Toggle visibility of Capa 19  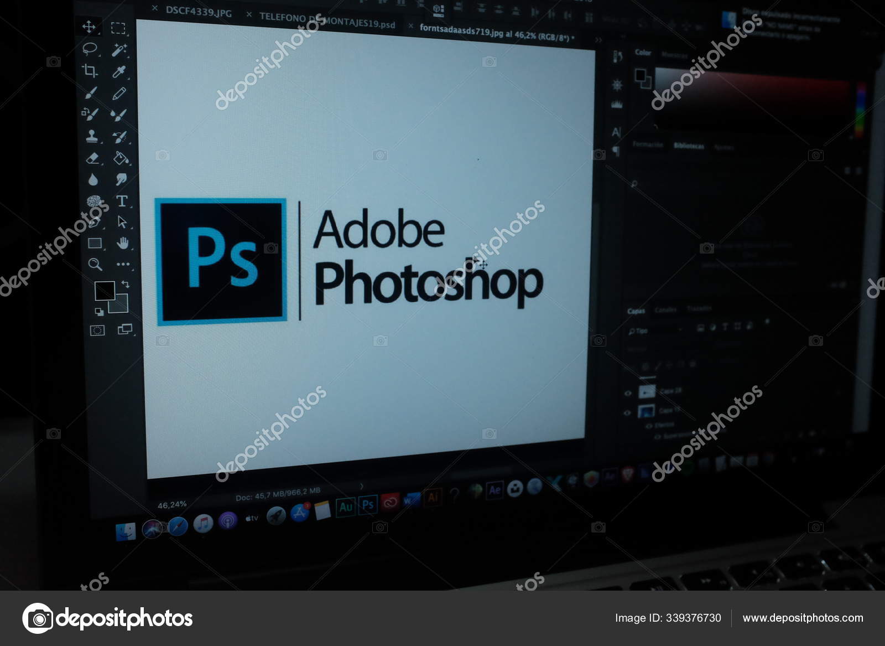(626, 414)
